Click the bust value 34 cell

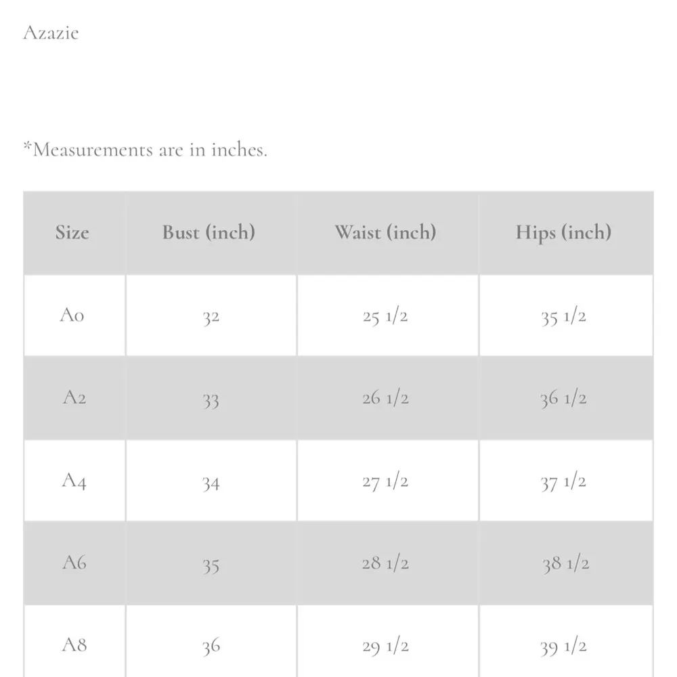(x=211, y=483)
